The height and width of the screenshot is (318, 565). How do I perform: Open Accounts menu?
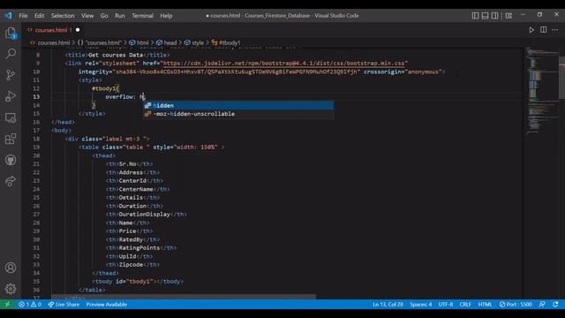[x=11, y=268]
